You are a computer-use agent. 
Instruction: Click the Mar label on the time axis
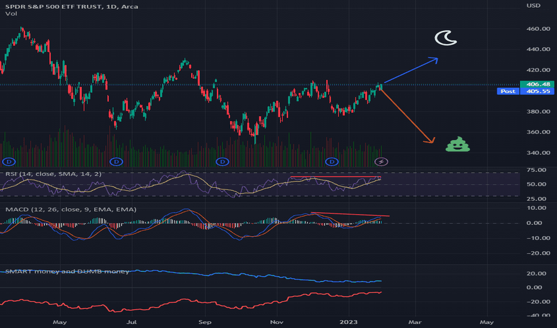click(x=415, y=322)
